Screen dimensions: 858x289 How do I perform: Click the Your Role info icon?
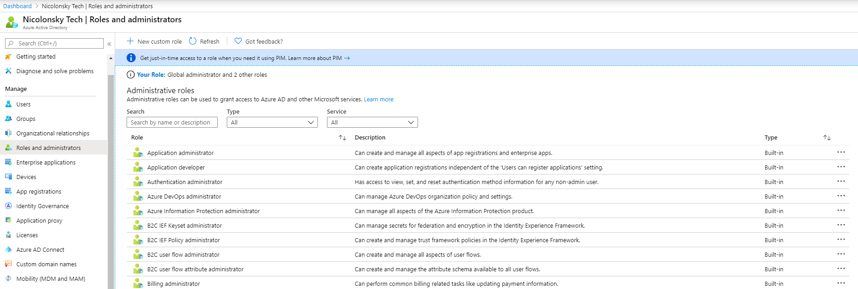[x=131, y=75]
